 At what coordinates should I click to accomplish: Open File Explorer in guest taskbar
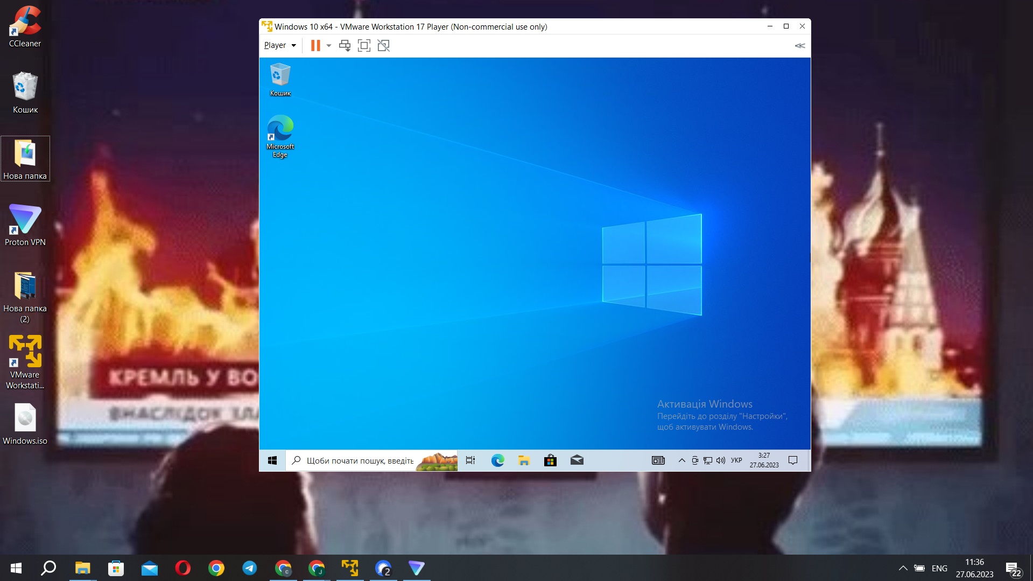point(524,460)
